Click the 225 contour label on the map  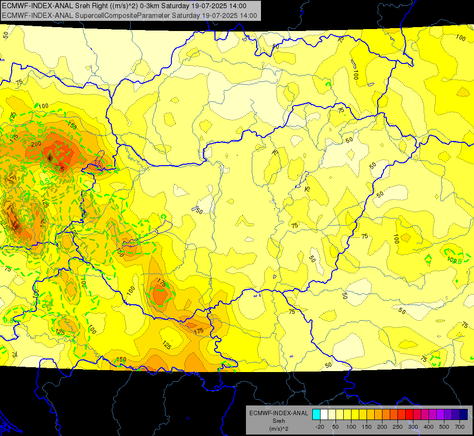tap(59, 169)
